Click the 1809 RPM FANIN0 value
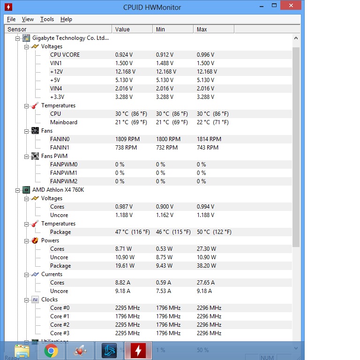Viewport: 360px width, 360px height. point(127,139)
